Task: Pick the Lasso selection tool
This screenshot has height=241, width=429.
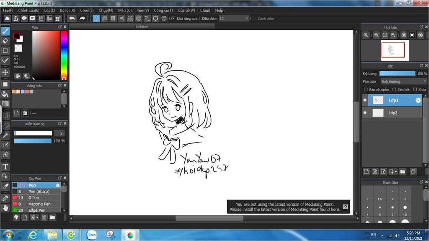Action: (x=5, y=125)
